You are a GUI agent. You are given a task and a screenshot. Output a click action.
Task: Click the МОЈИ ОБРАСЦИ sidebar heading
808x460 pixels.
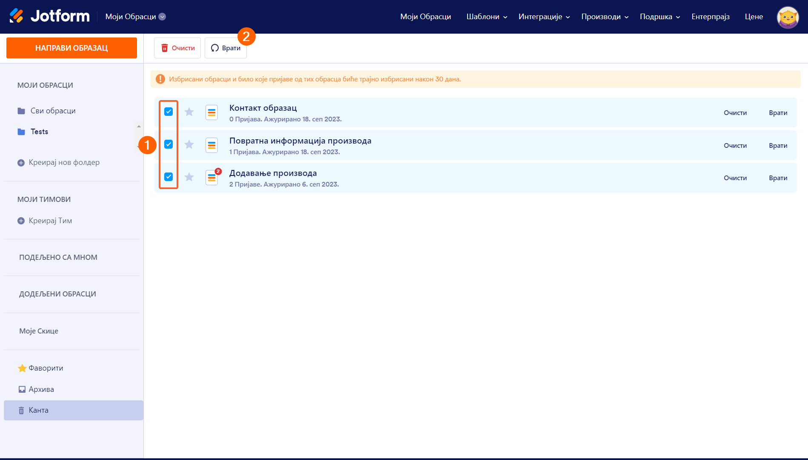(x=45, y=86)
